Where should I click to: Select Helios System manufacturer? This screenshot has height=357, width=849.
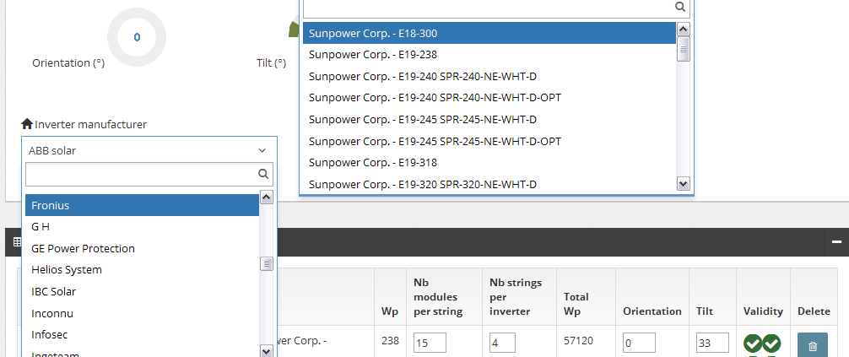tap(142, 269)
